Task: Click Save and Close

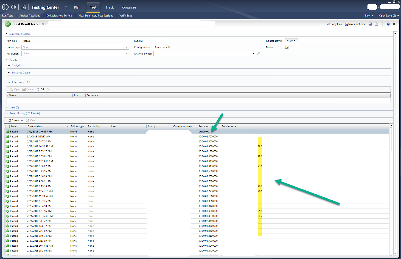Action: click(355, 24)
